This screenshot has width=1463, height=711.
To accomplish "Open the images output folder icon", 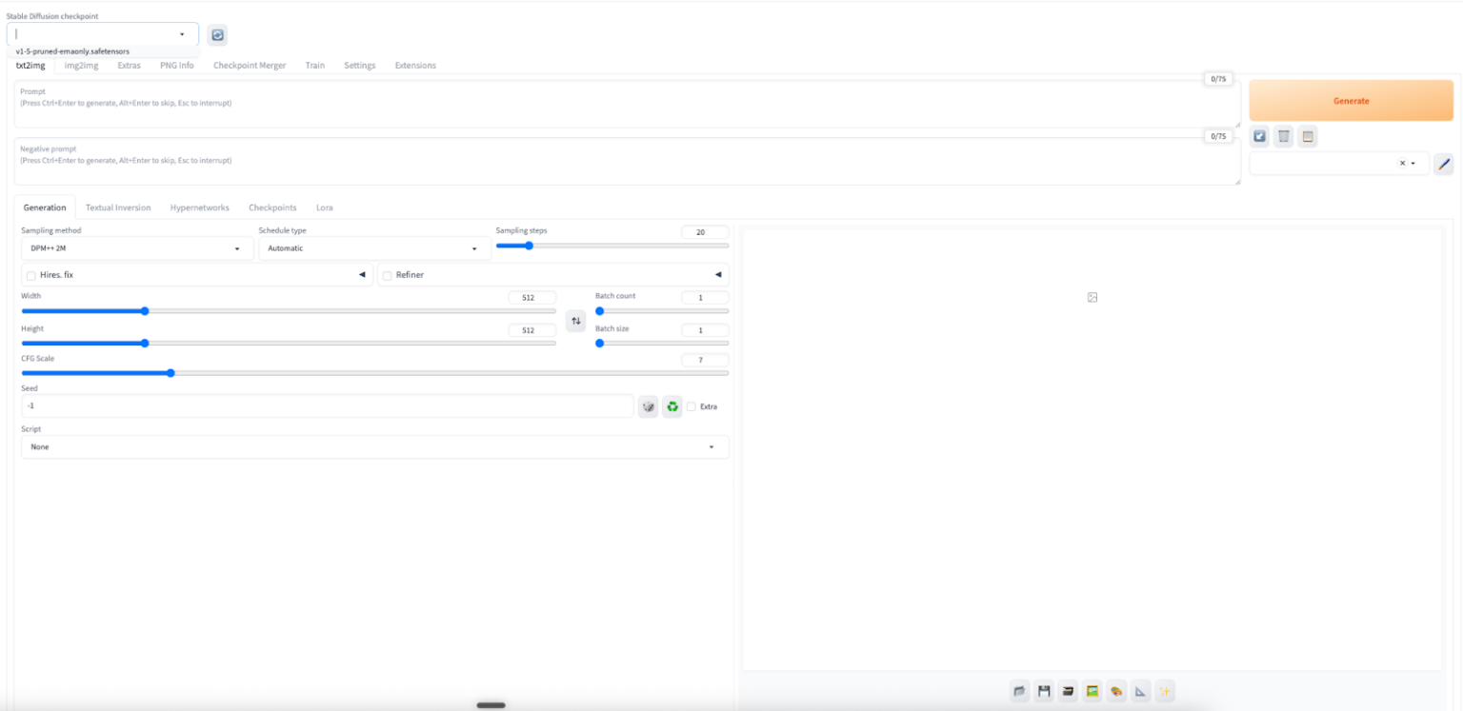I will (x=1020, y=691).
